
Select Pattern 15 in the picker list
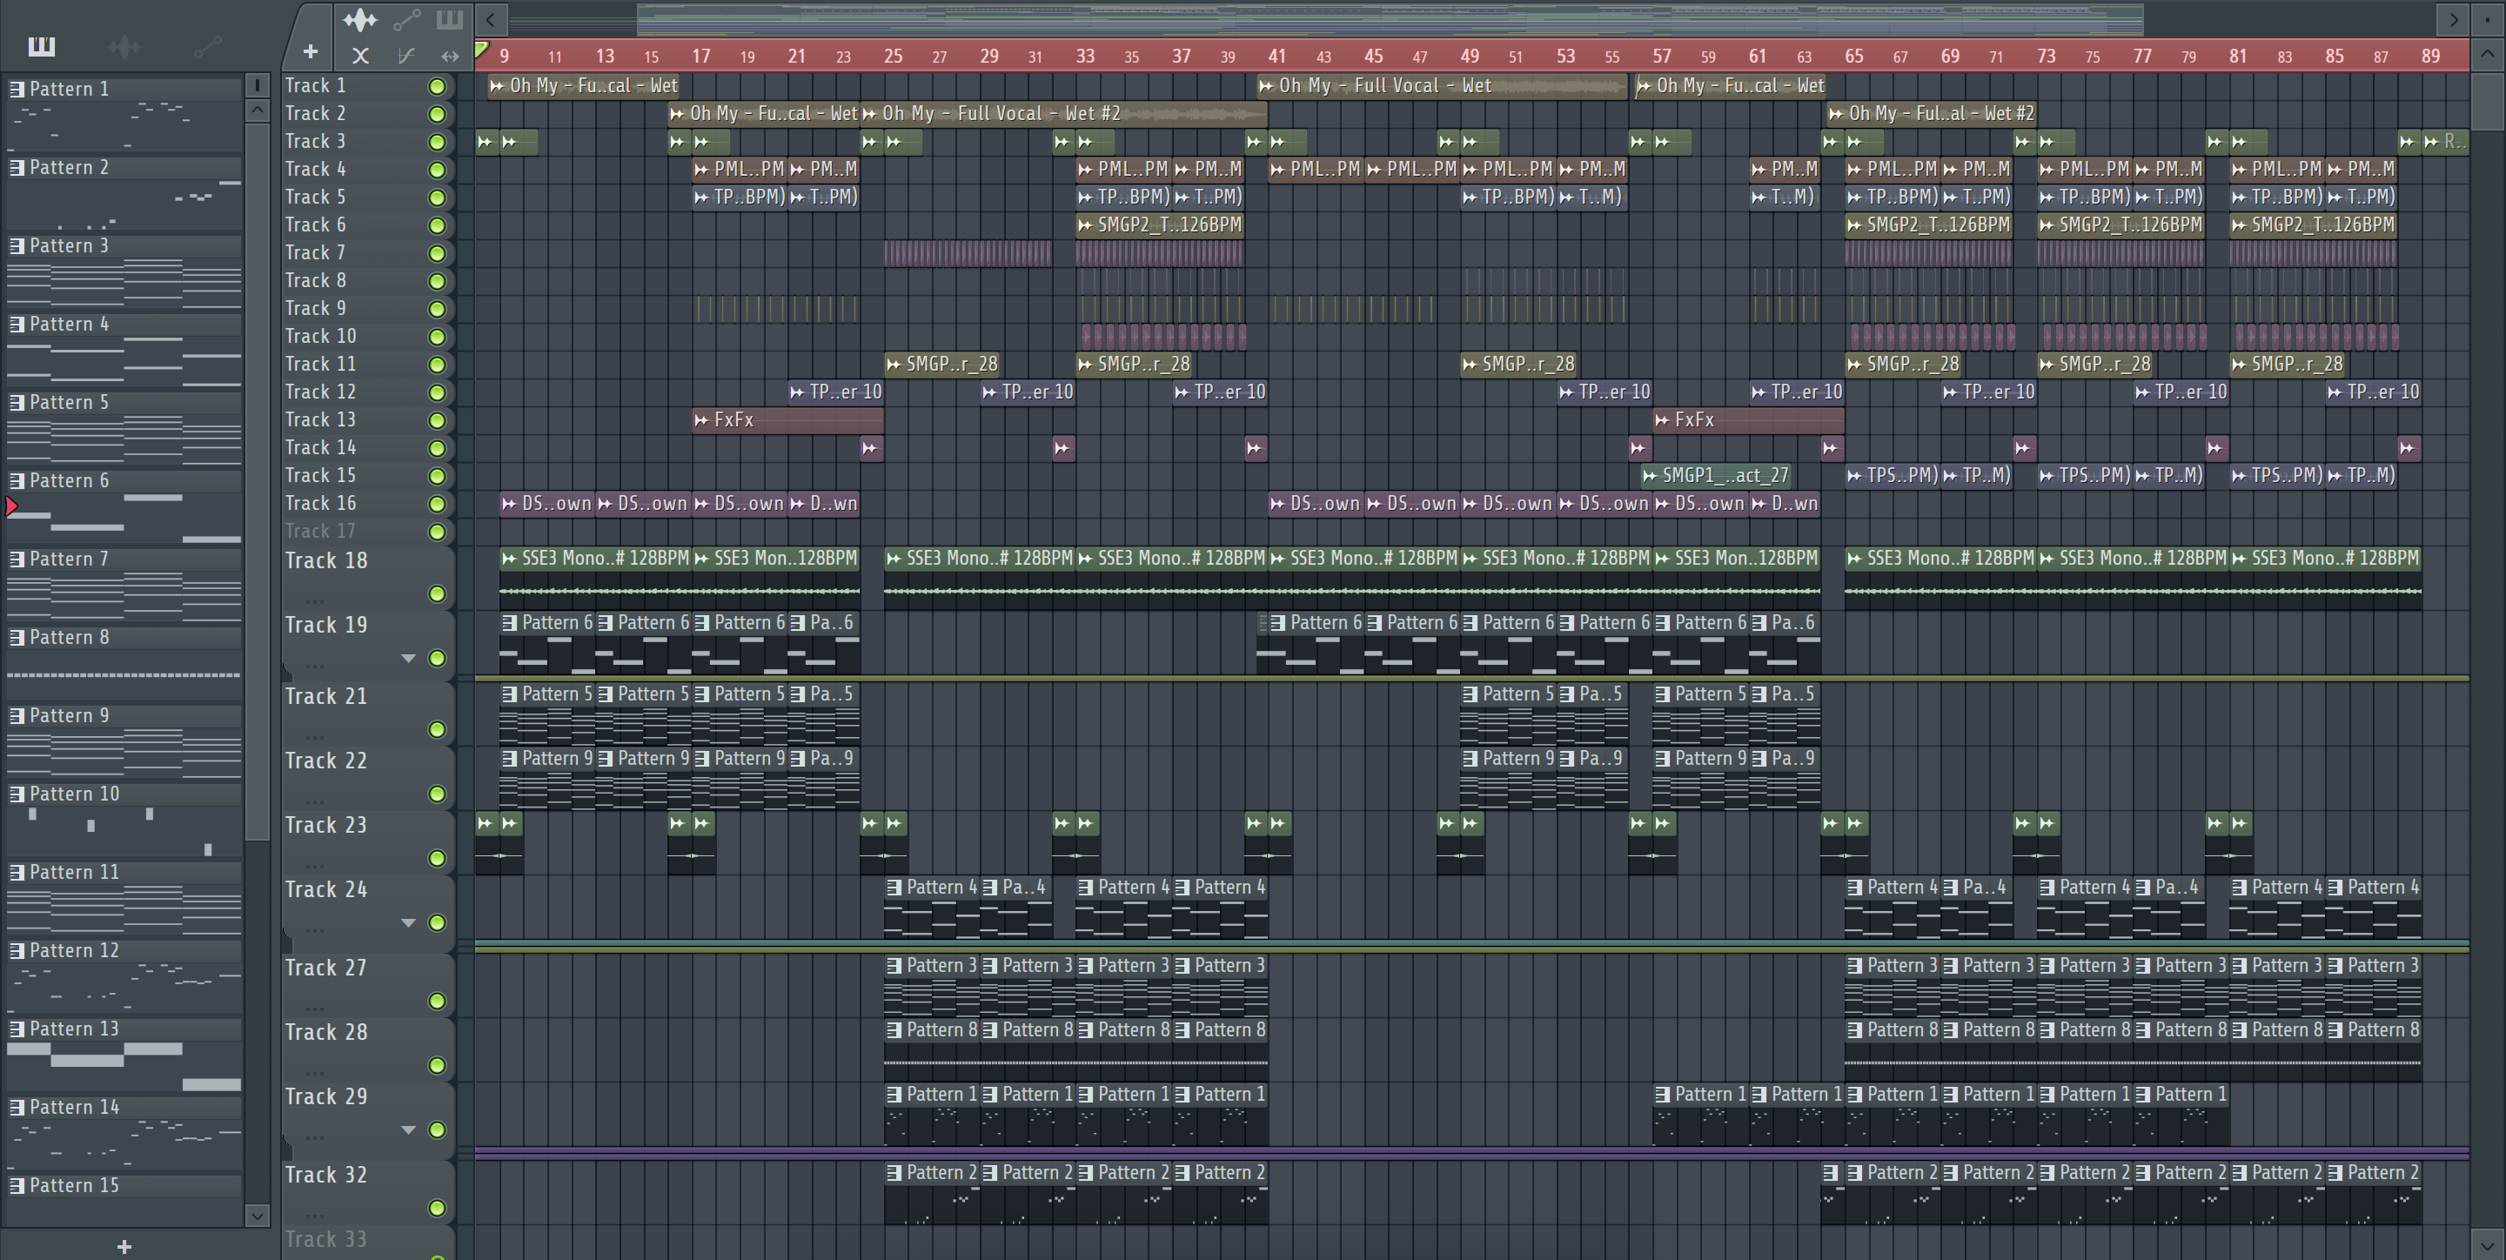click(124, 1186)
